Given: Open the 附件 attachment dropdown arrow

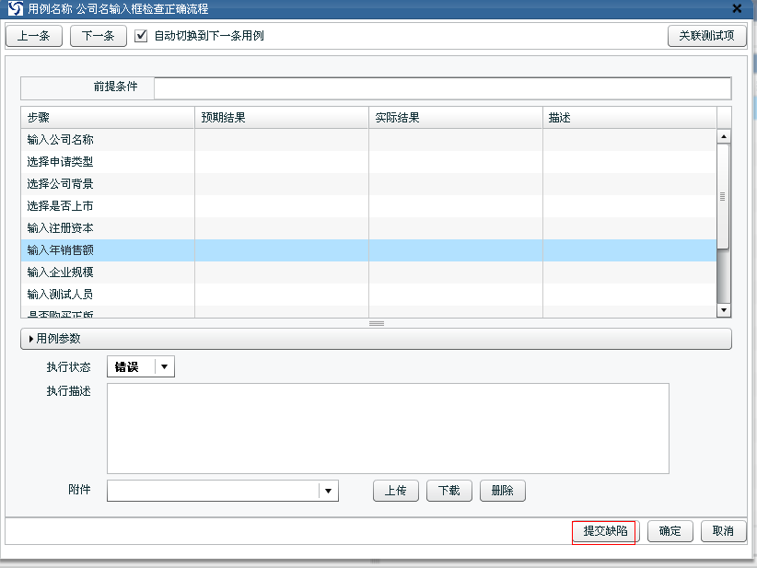Looking at the screenshot, I should pos(329,491).
